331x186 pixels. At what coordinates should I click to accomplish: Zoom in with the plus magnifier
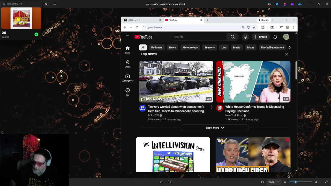point(316,182)
